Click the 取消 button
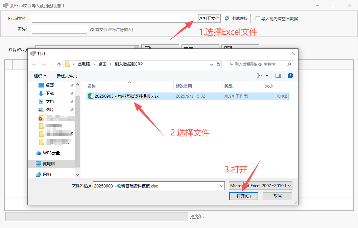 [278, 196]
